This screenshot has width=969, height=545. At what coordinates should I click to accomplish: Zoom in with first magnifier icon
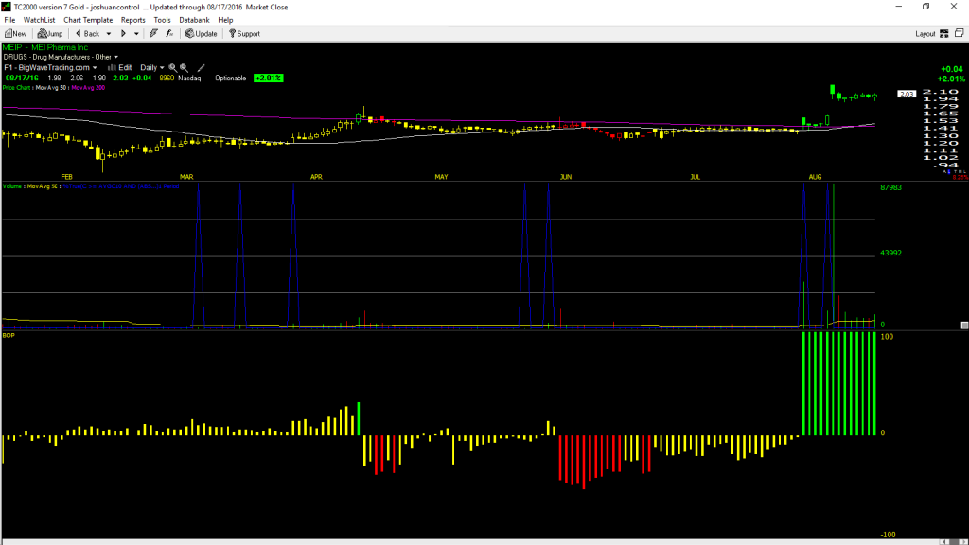(x=173, y=68)
